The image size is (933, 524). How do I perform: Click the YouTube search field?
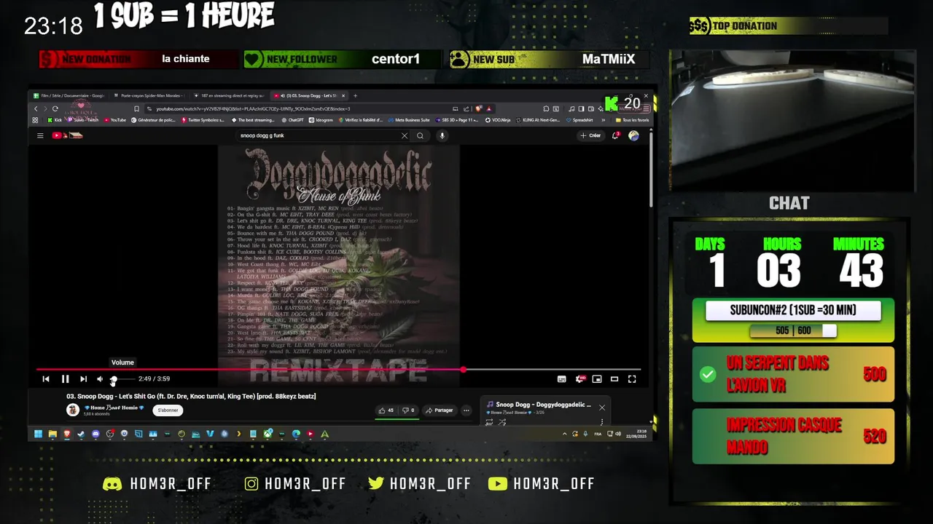pos(317,135)
